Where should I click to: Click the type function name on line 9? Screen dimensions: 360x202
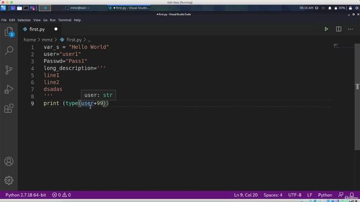(72, 103)
